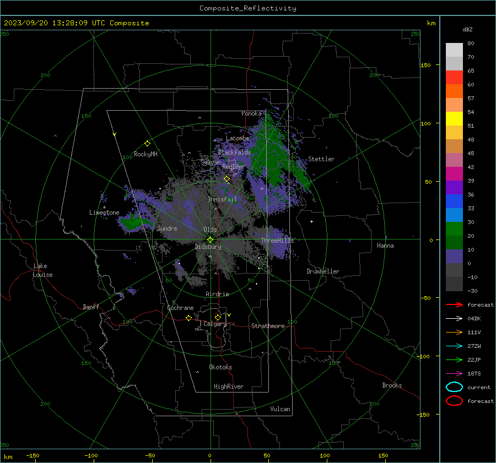Image resolution: width=496 pixels, height=463 pixels.
Task: Click the white plus marker west of Hanna
Action: (311, 221)
